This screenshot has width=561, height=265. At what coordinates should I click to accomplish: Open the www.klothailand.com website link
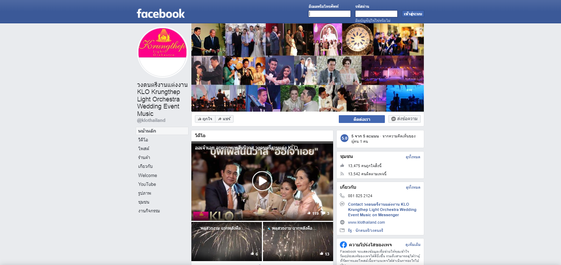coord(366,222)
